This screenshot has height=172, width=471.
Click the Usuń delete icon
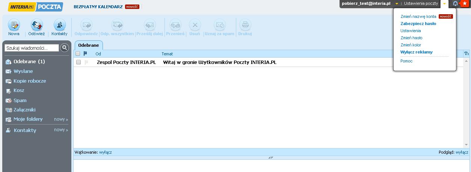(195, 25)
